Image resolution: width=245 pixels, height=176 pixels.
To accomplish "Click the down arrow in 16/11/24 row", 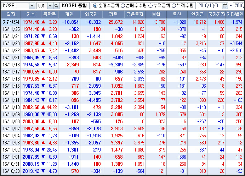I will [43, 36].
